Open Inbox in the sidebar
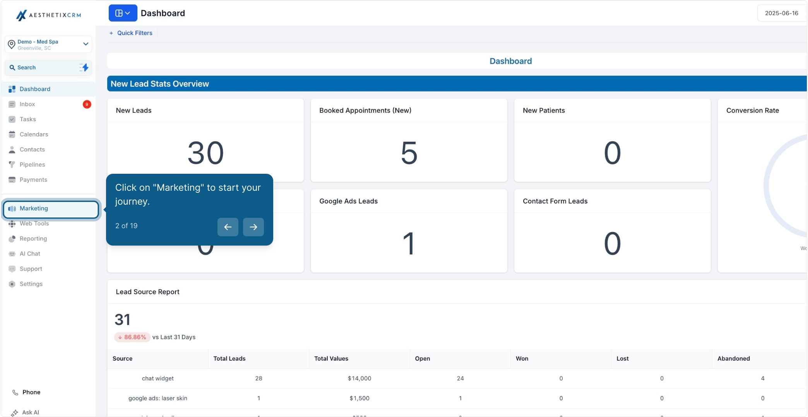Image resolution: width=808 pixels, height=417 pixels. click(48, 104)
